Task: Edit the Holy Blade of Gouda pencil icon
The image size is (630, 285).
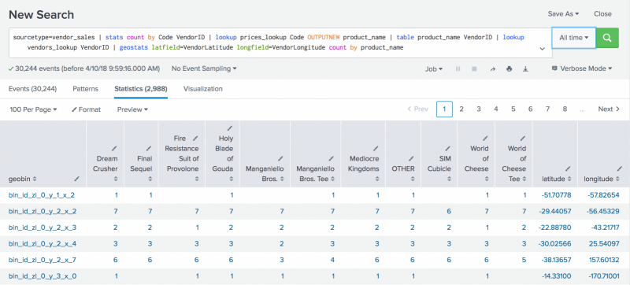Action: 229,128
